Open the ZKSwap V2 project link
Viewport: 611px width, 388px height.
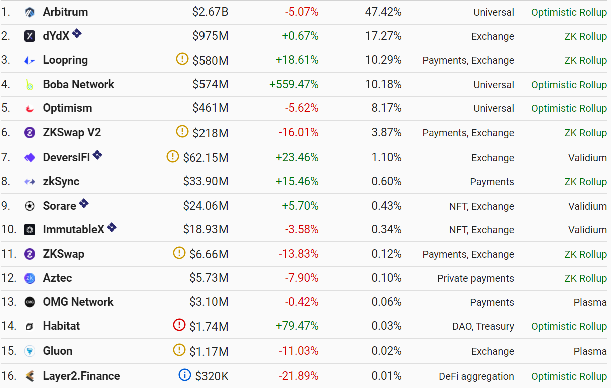coord(72,132)
